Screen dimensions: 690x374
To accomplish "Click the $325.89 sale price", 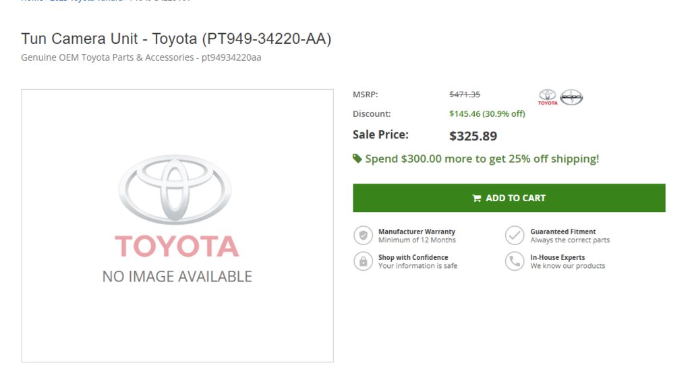I will point(473,136).
